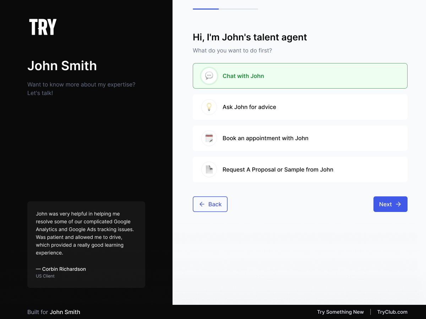426x319 pixels.
Task: Pick Request A Proposal or Sample option
Action: point(300,169)
